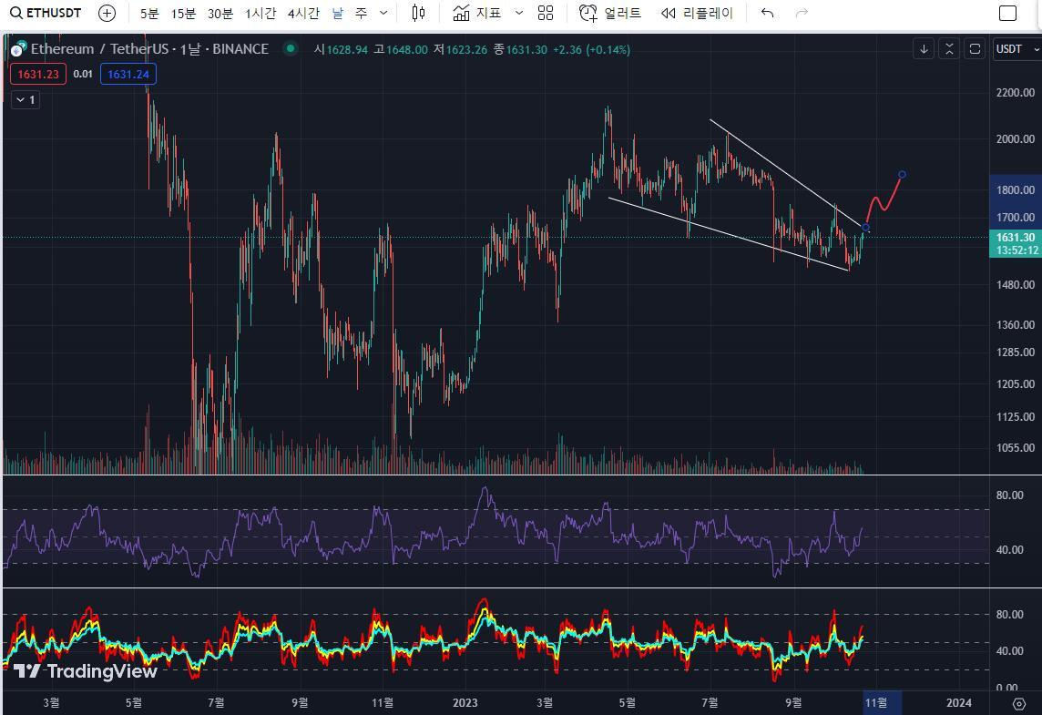Open the extra timeframes dropdown chevron
This screenshot has width=1042, height=715.
[x=383, y=13]
